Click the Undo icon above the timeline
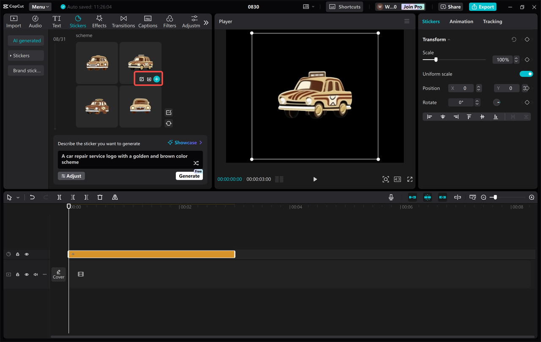 coord(32,197)
